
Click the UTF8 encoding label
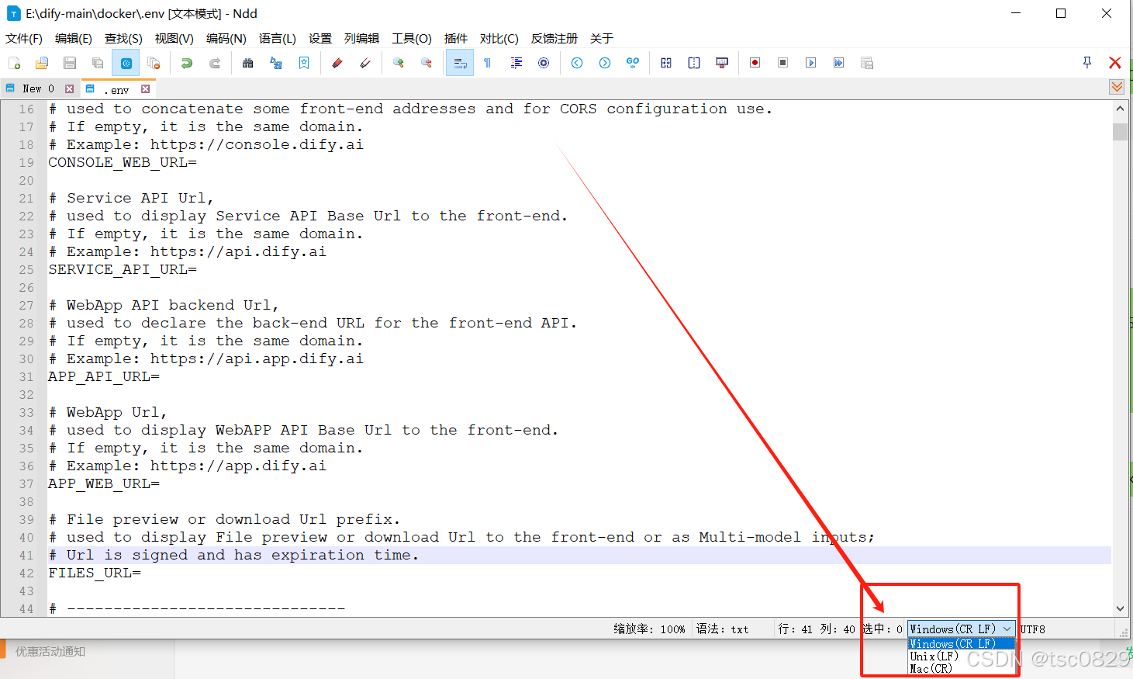1034,629
